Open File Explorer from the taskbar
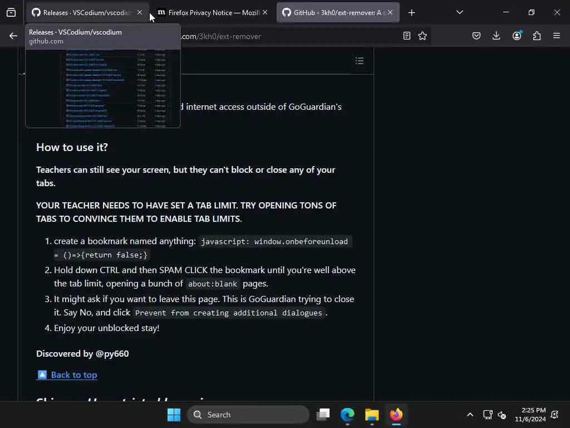Viewport: 570px width, 428px height. [372, 415]
